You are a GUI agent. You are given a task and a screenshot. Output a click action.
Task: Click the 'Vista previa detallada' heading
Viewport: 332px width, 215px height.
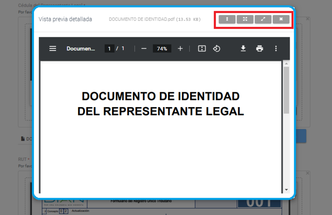tap(65, 19)
